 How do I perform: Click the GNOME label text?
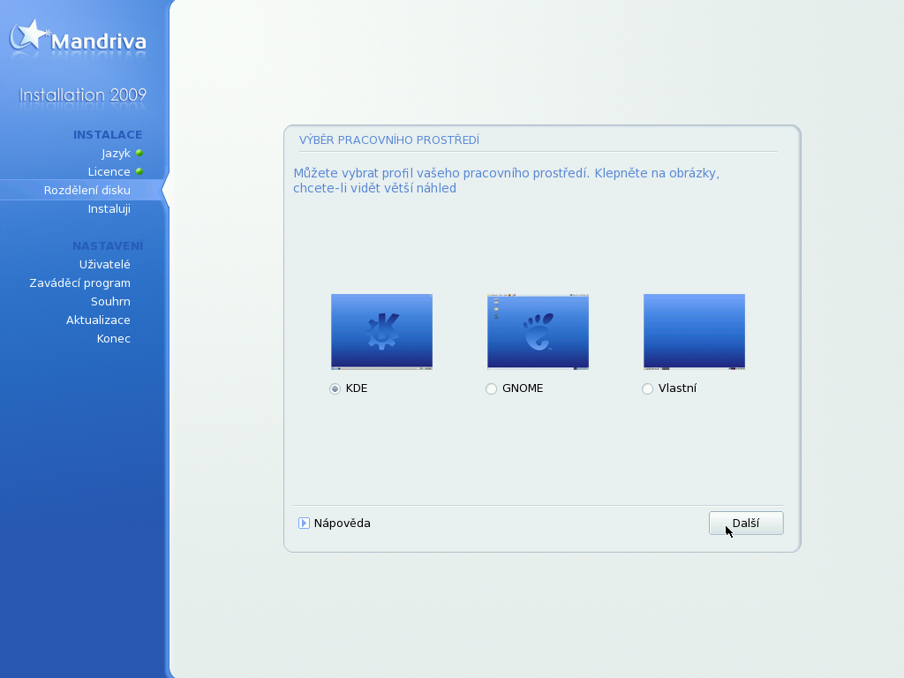click(x=523, y=388)
